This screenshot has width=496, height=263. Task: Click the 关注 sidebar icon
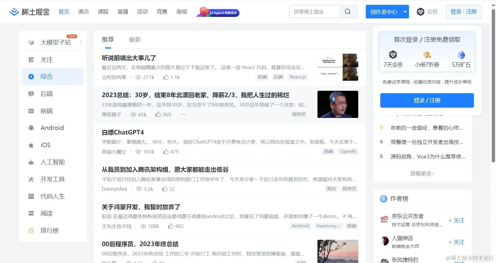tap(31, 60)
